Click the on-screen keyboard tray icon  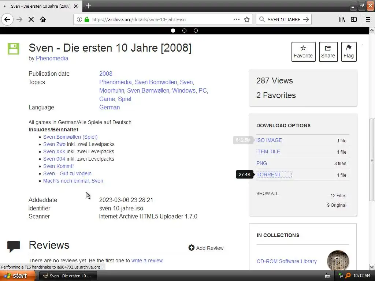[327, 276]
